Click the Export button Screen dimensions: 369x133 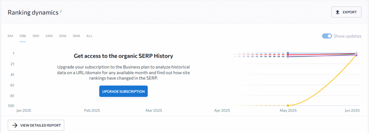pos(346,12)
